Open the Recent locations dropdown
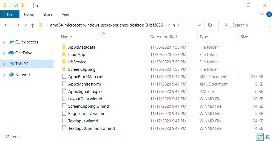Image resolution: width=273 pixels, height=141 pixels. click(25, 25)
